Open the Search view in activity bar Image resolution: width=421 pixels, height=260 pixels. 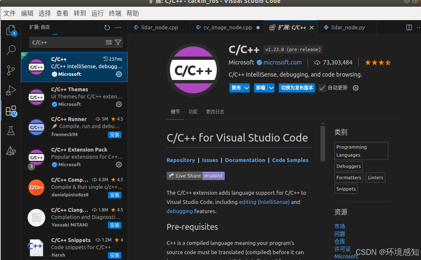pyautogui.click(x=11, y=50)
